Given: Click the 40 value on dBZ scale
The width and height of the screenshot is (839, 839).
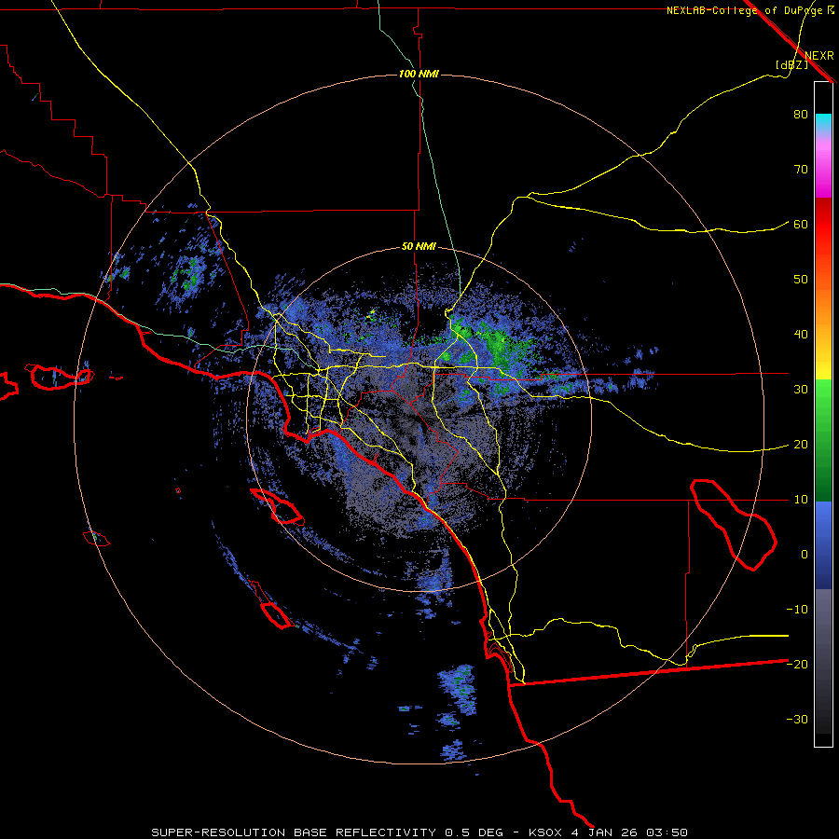Looking at the screenshot, I should [801, 335].
